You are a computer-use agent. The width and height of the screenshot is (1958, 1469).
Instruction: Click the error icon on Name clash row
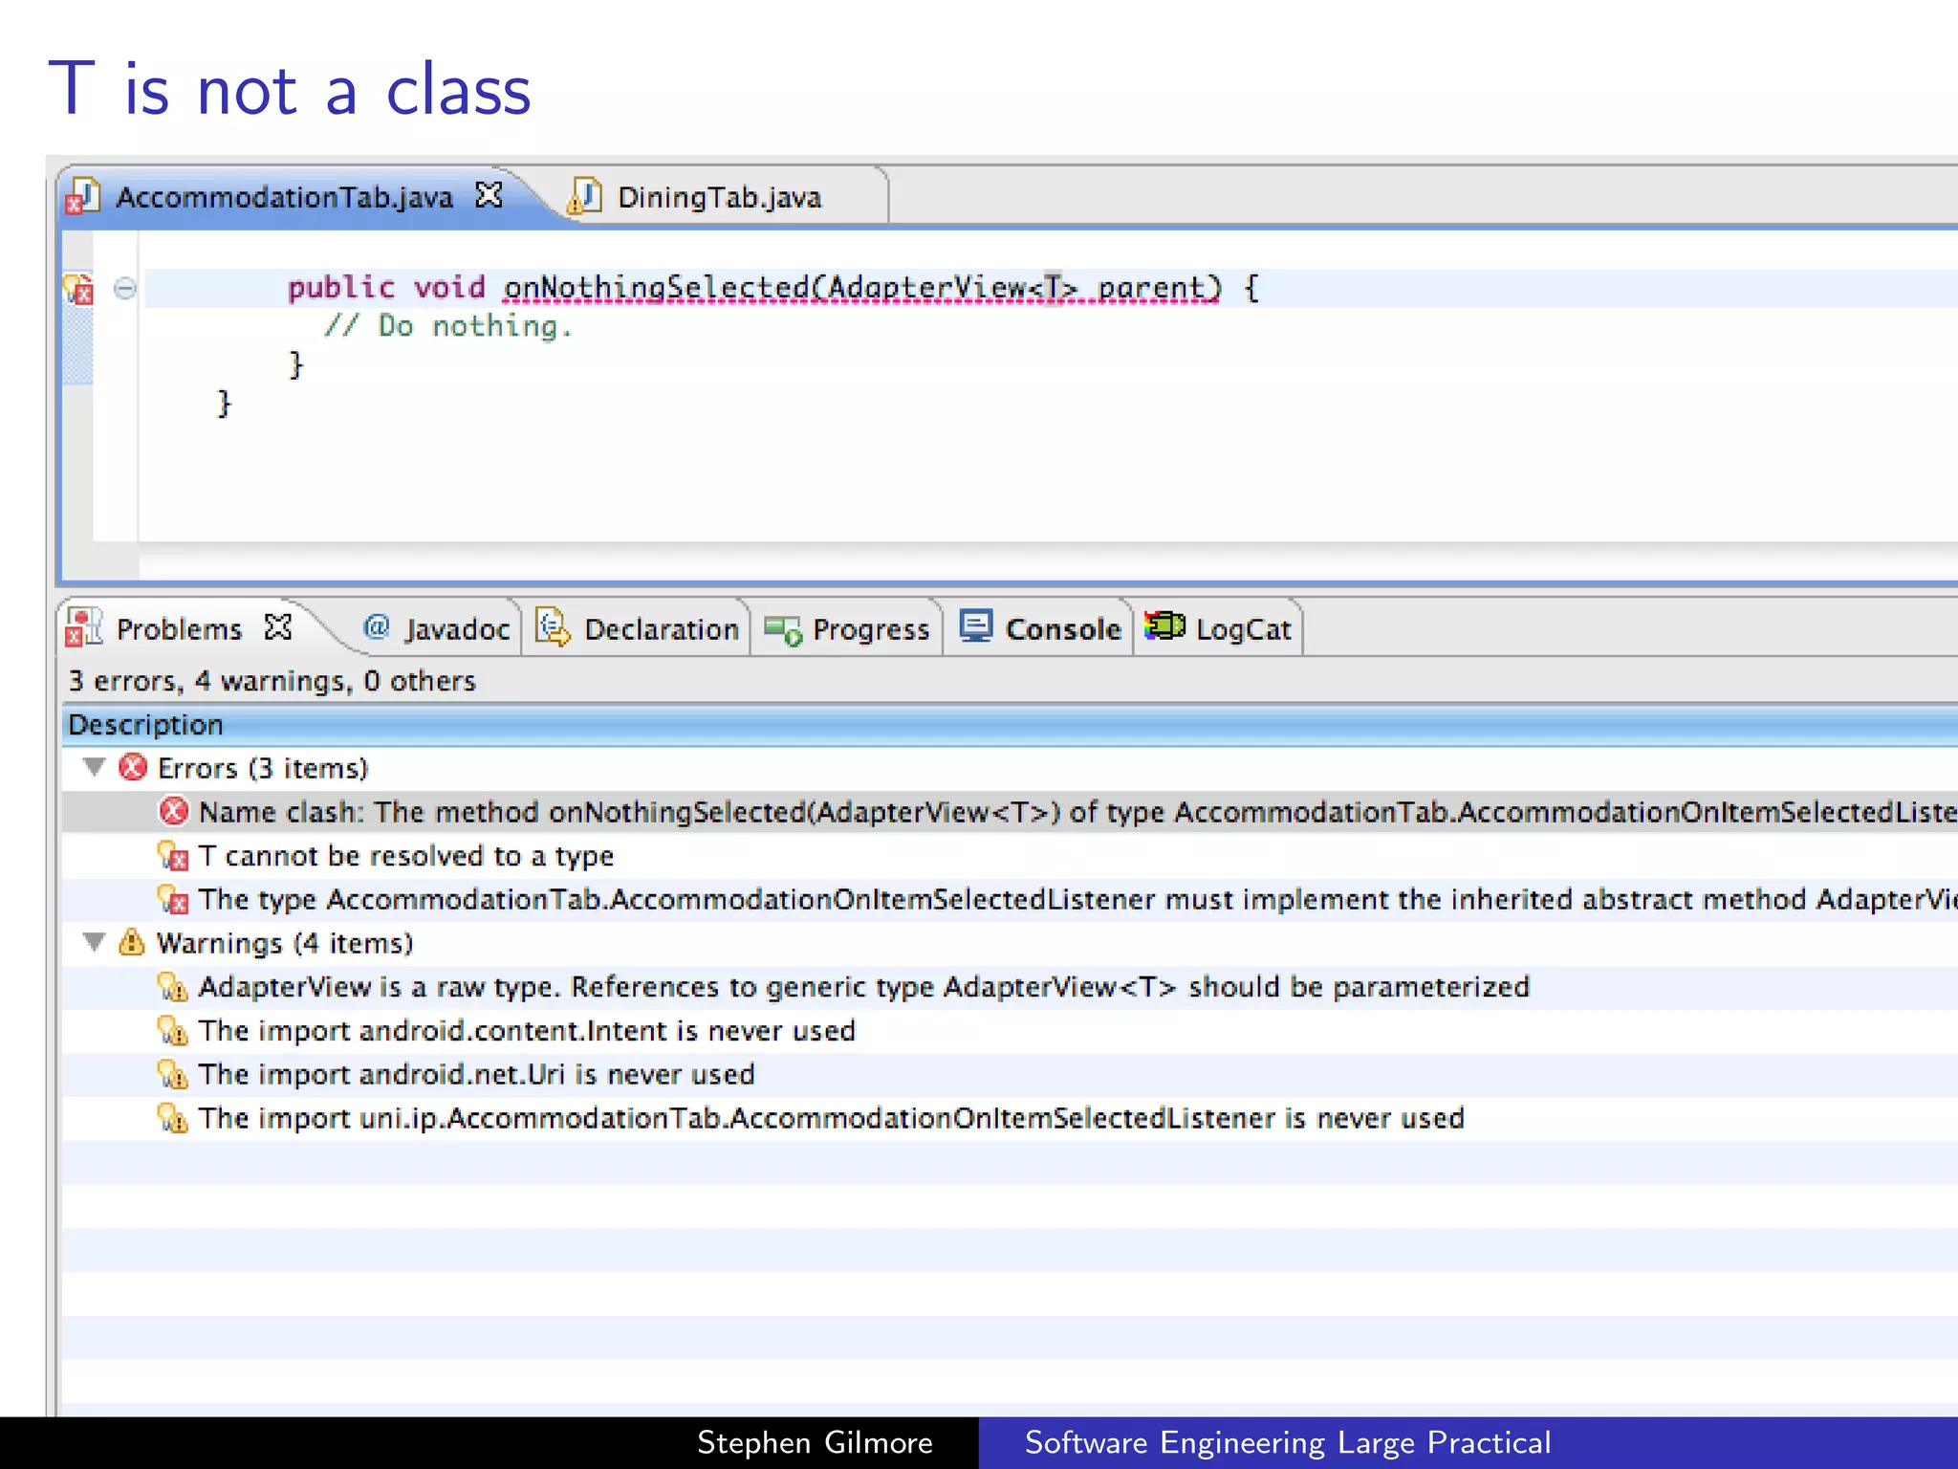tap(173, 811)
